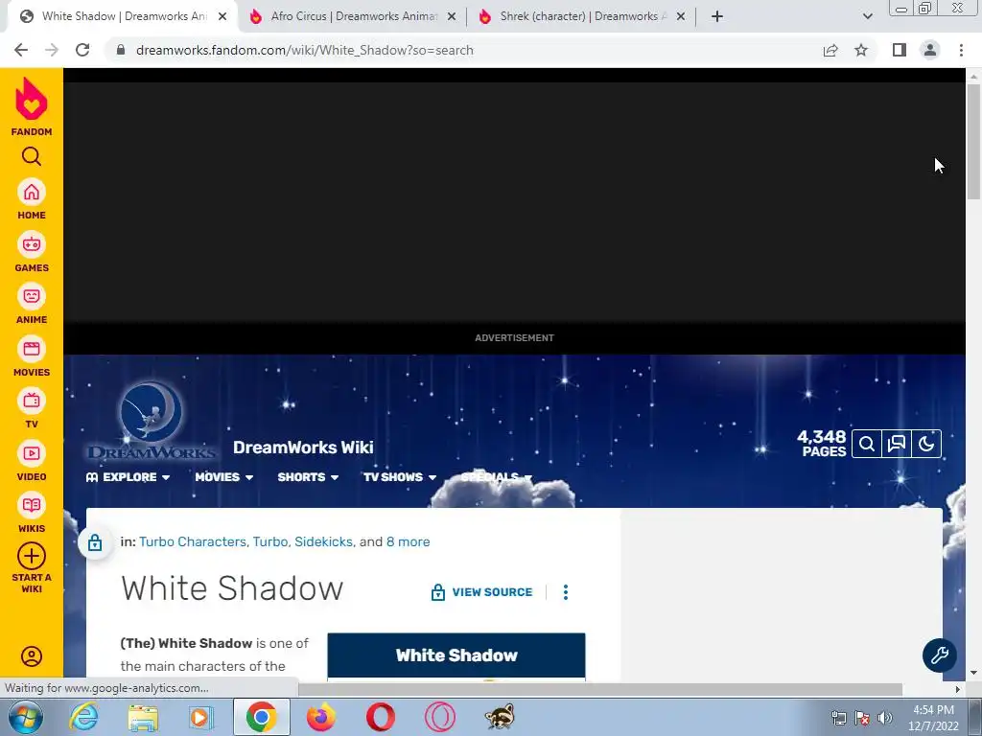Open the three-dot page actions menu
Image resolution: width=982 pixels, height=736 pixels.
click(x=566, y=592)
